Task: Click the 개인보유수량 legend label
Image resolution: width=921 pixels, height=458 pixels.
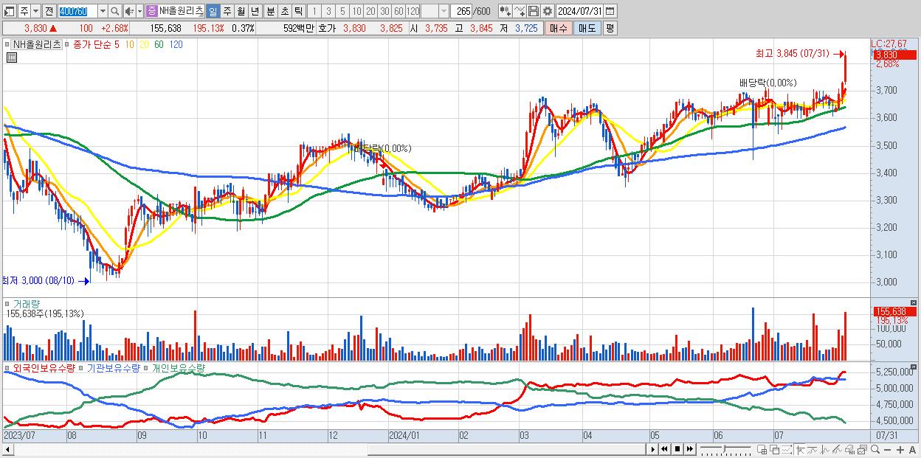Action: click(x=179, y=367)
